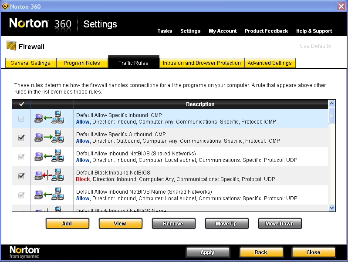The width and height of the screenshot is (348, 262).
Task: Select the Traffic Rules tab
Action: (133, 62)
